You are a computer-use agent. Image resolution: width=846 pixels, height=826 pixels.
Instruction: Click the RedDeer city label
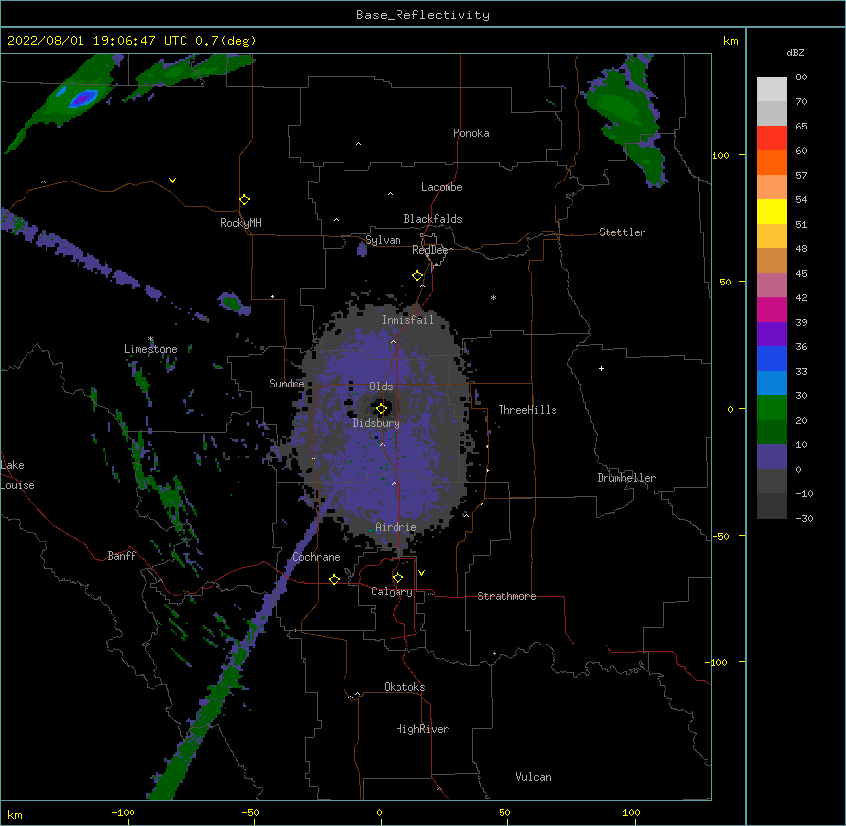pyautogui.click(x=432, y=250)
